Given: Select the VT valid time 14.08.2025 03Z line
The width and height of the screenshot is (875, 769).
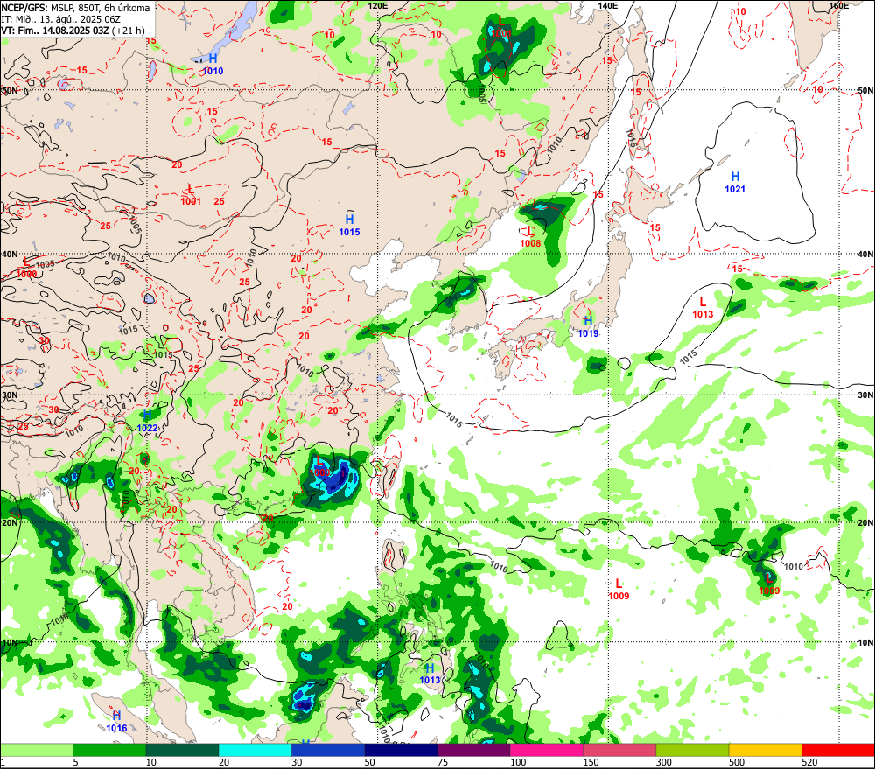Looking at the screenshot, I should point(73,31).
